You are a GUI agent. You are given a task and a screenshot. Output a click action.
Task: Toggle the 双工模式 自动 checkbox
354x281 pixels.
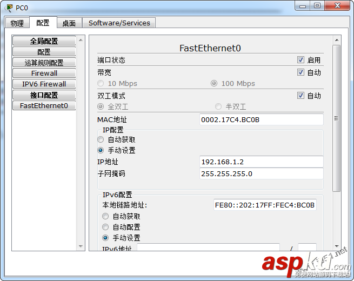click(300, 96)
